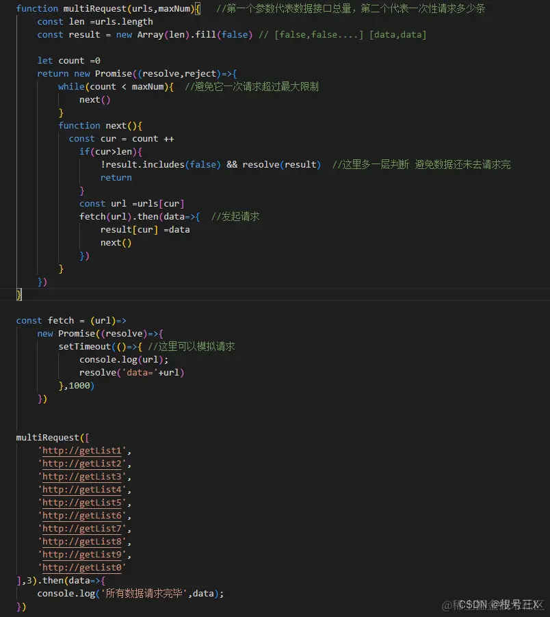Click 'new Array(len).fill(false)' expression

(x=184, y=35)
